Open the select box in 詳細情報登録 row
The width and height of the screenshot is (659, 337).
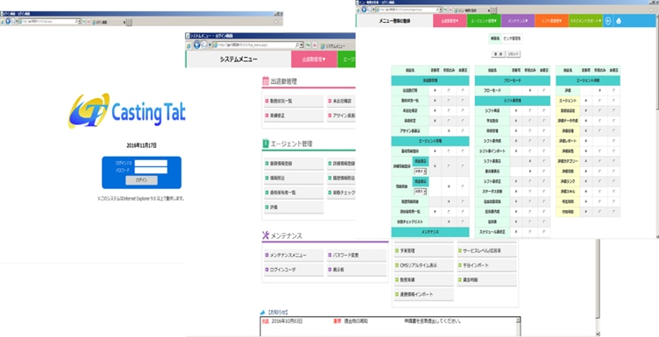pyautogui.click(x=421, y=172)
